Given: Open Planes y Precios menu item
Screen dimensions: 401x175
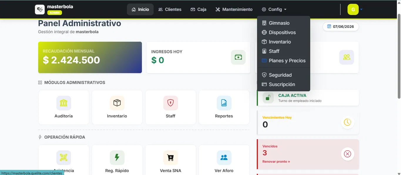Looking at the screenshot, I should tap(283, 60).
